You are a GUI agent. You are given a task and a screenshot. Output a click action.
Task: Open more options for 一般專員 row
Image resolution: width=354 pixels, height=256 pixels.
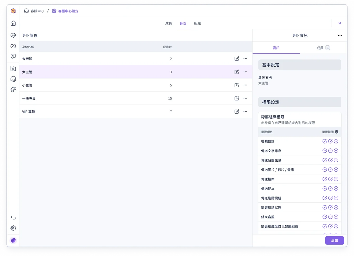(x=245, y=98)
